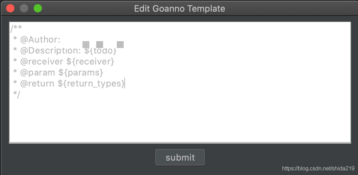This screenshot has width=358, height=175.
Task: Click the Edit Goanno Template title text
Action: pos(179,9)
